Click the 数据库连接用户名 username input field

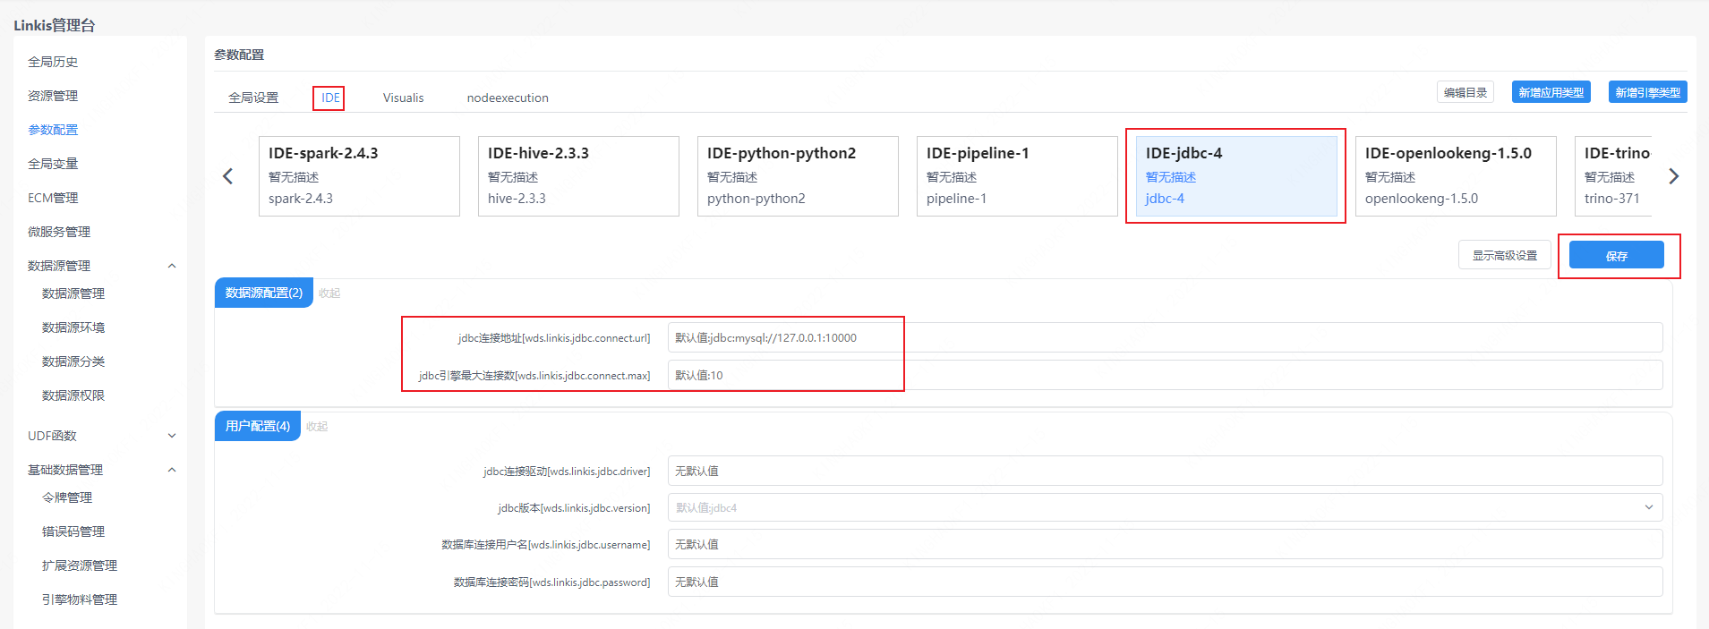point(1164,544)
